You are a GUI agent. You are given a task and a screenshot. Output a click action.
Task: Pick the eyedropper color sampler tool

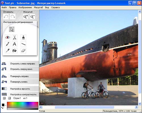(x=8, y=50)
